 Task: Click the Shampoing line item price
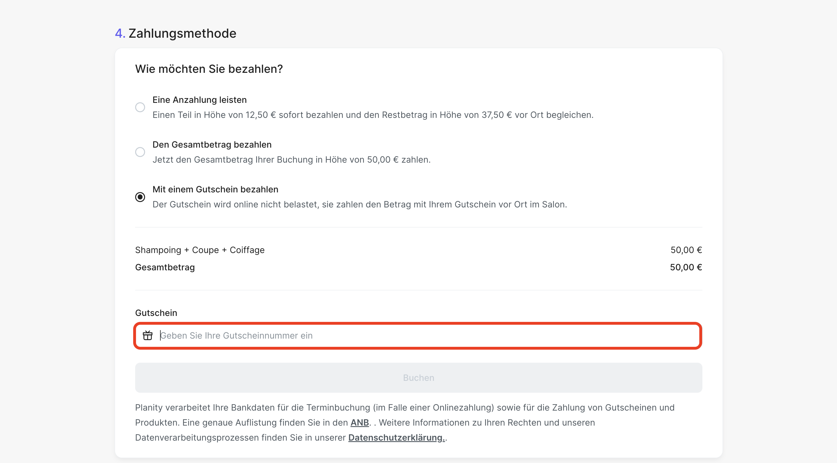click(686, 250)
